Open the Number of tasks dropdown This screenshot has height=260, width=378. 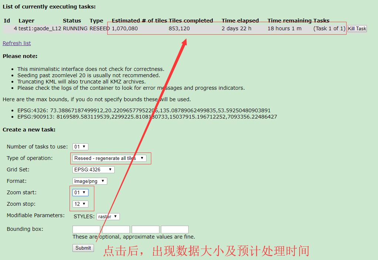80,147
